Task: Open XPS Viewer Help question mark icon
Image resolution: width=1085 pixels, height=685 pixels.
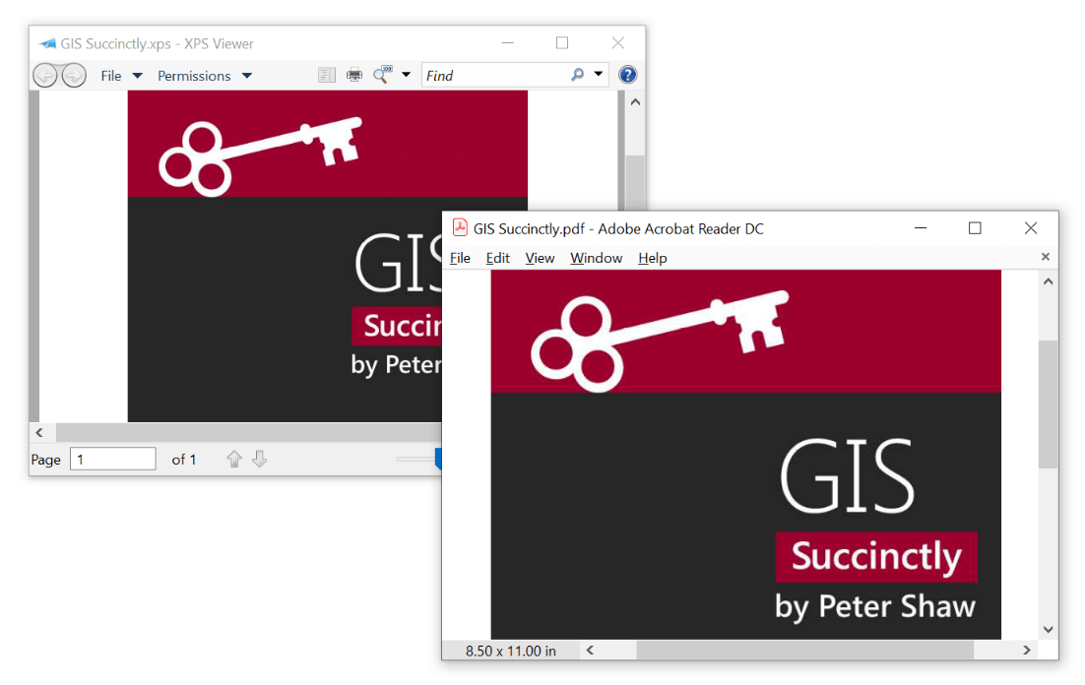Action: (x=627, y=75)
